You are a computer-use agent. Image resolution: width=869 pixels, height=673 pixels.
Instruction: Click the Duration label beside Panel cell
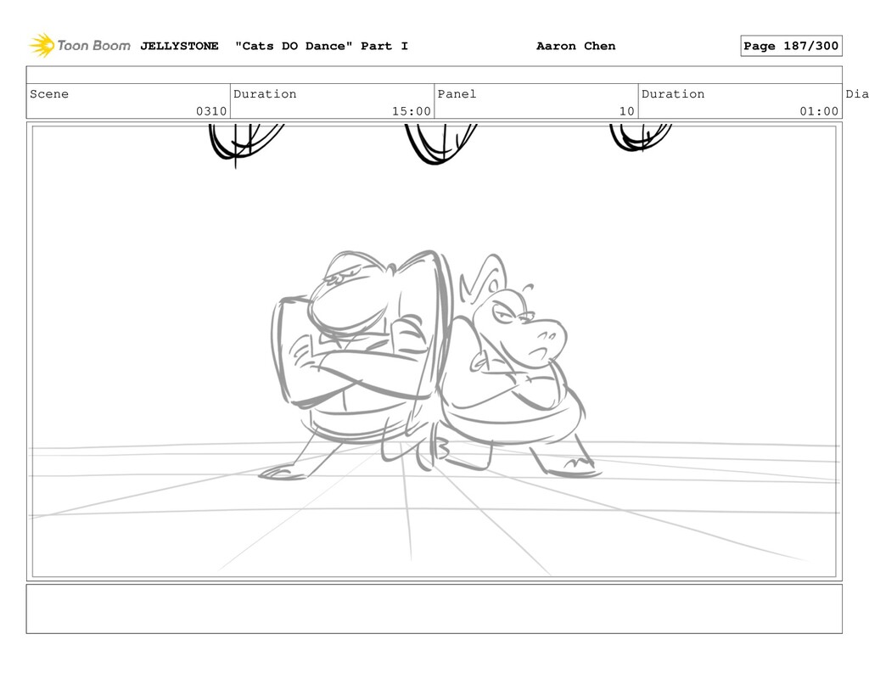pos(673,93)
